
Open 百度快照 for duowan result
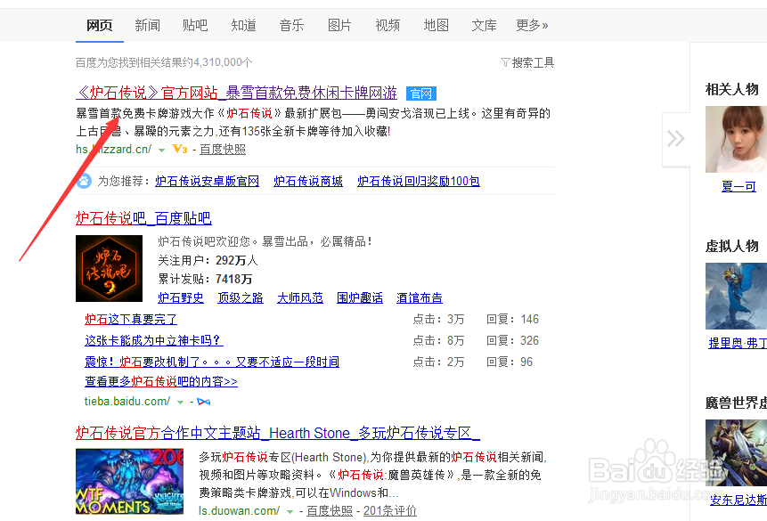click(330, 510)
